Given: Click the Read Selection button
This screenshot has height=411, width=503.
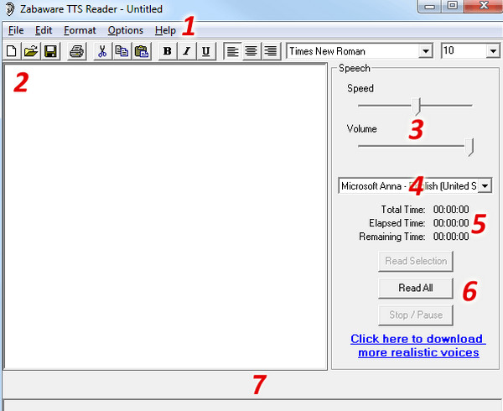Looking at the screenshot, I should pos(416,261).
